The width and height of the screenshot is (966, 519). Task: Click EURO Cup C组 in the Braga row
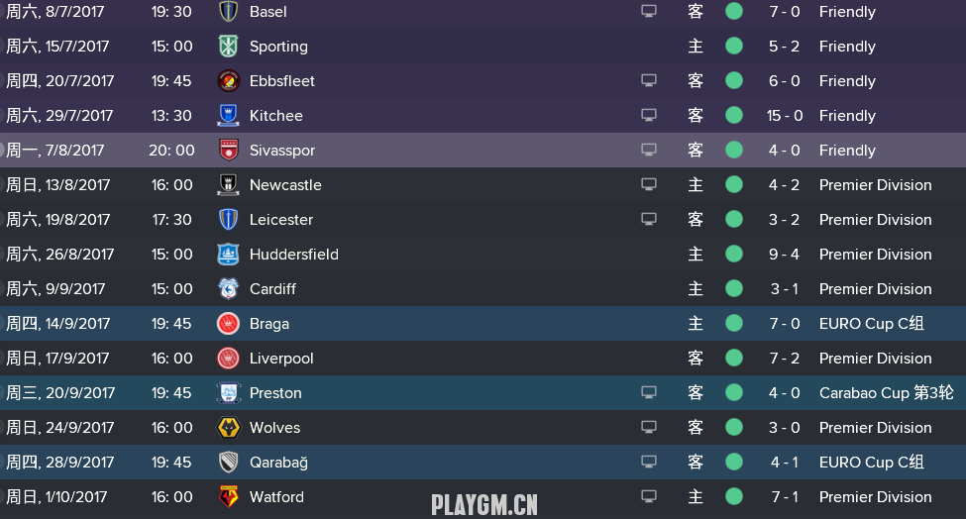tap(871, 324)
